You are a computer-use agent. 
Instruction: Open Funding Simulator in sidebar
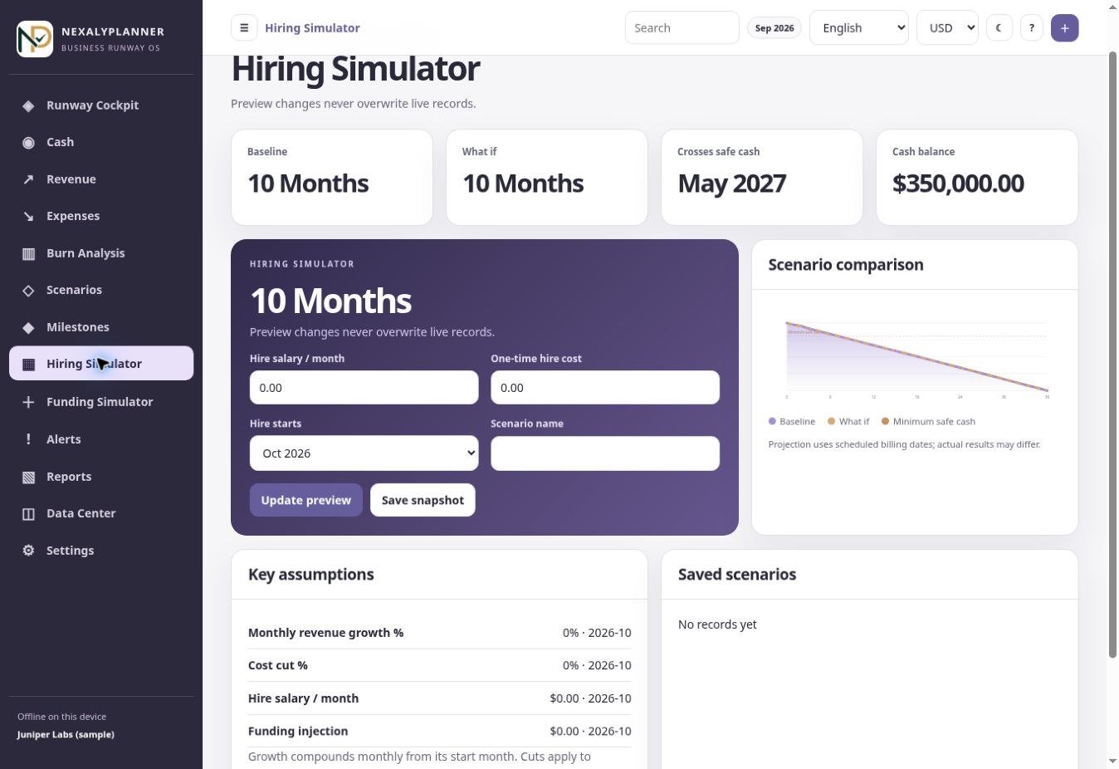(x=101, y=402)
